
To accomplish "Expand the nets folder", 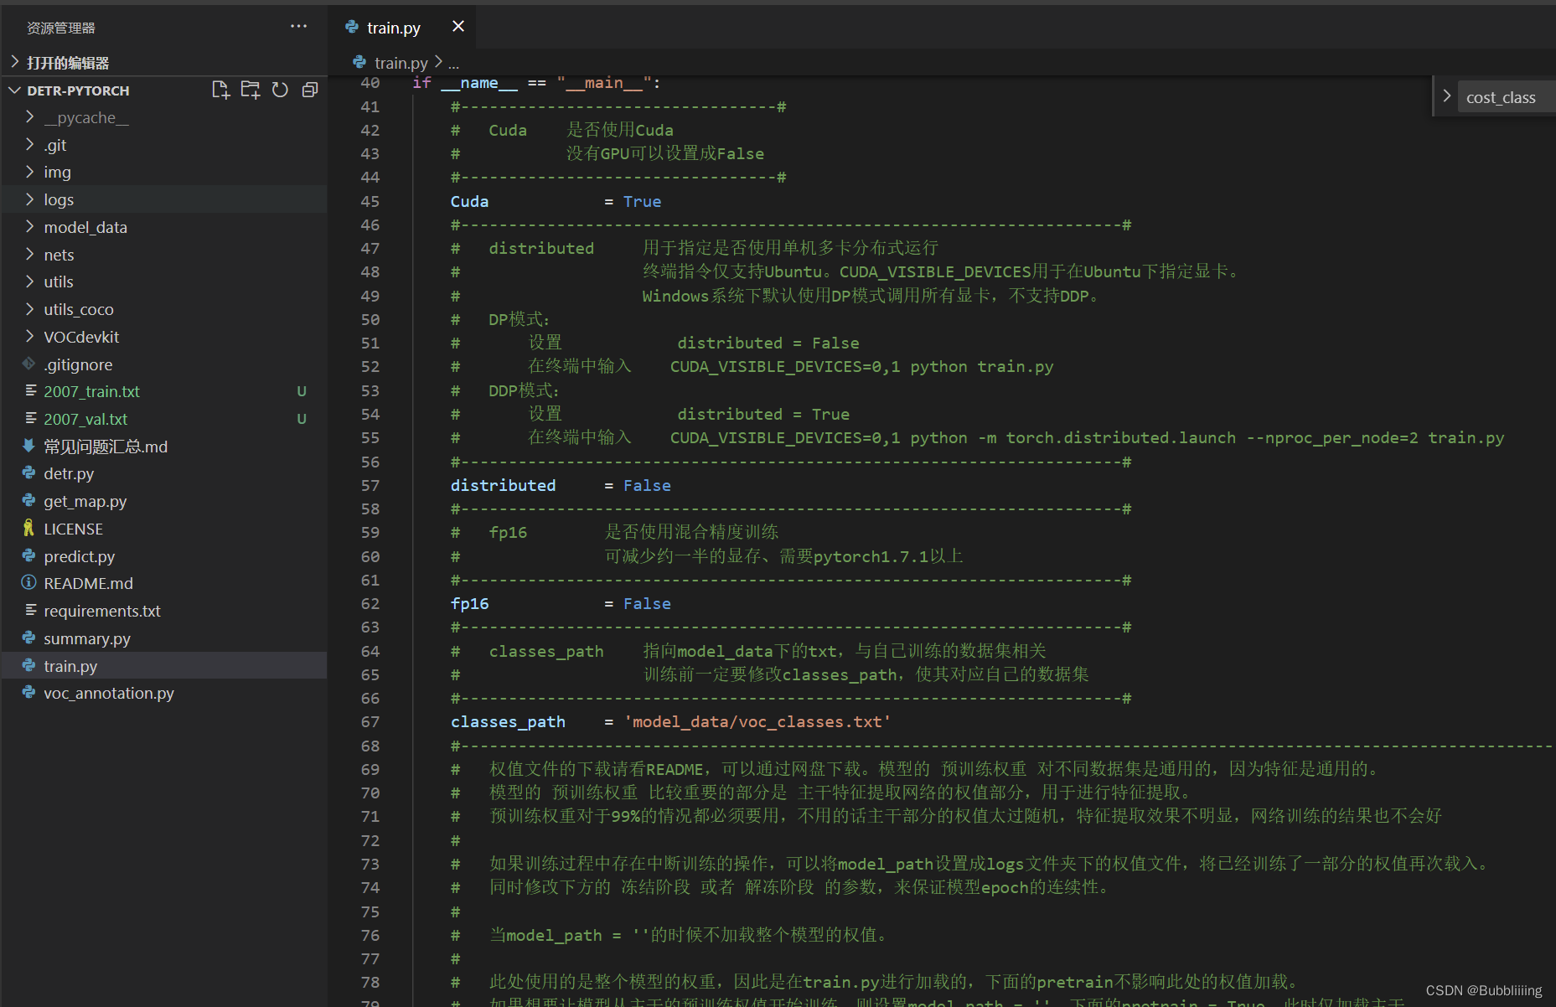I will [163, 255].
